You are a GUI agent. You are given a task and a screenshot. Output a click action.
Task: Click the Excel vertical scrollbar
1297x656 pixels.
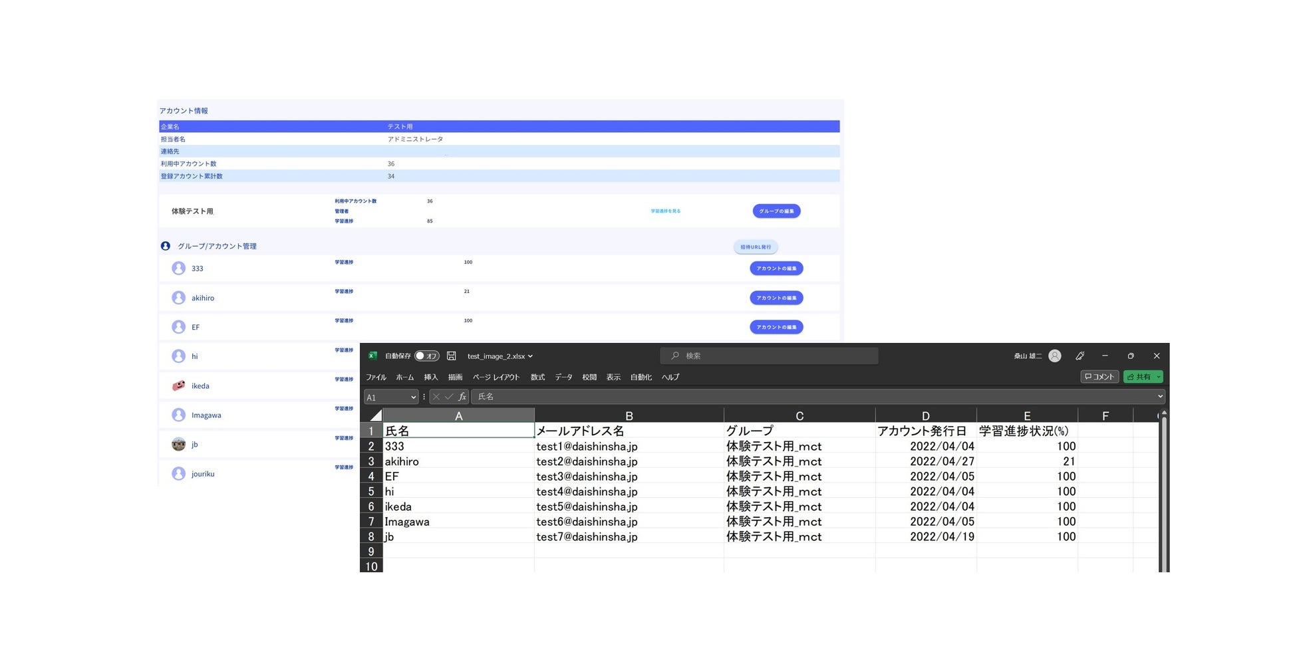tap(1163, 492)
